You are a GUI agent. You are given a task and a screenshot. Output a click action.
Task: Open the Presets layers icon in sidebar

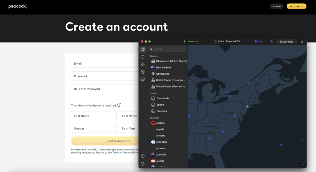coord(143,79)
